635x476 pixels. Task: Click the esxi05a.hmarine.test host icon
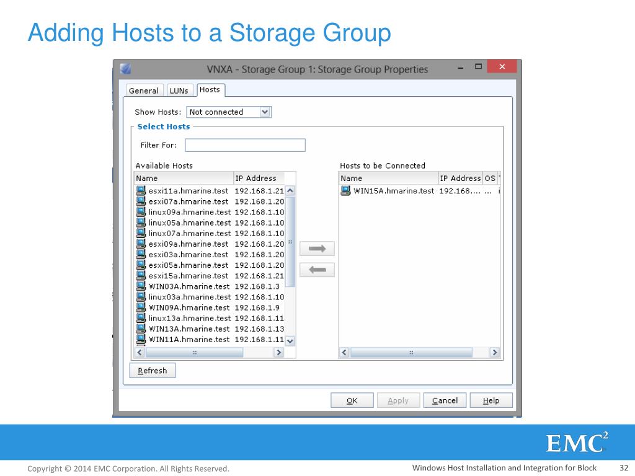tap(141, 265)
